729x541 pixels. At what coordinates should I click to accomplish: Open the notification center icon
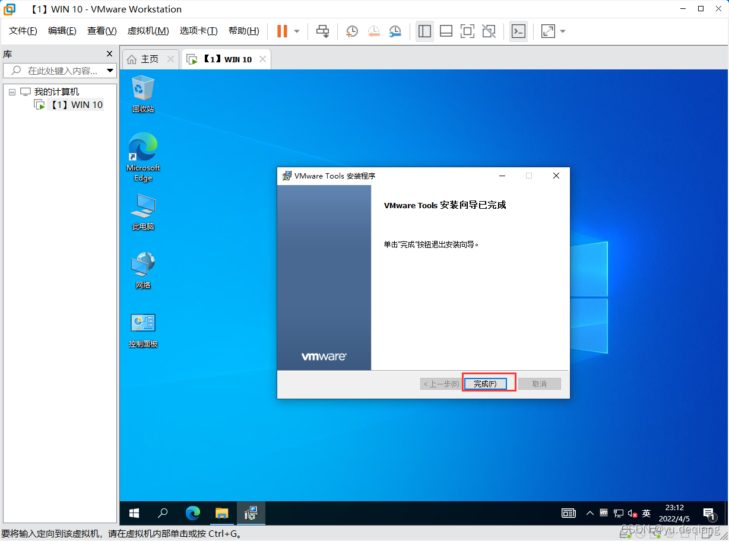coord(708,513)
